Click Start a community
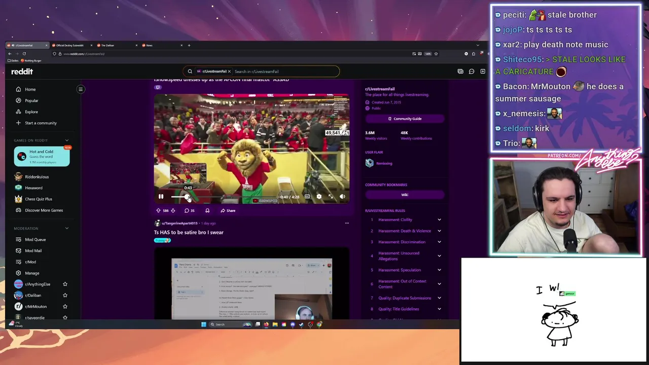649x365 pixels. coord(42,123)
